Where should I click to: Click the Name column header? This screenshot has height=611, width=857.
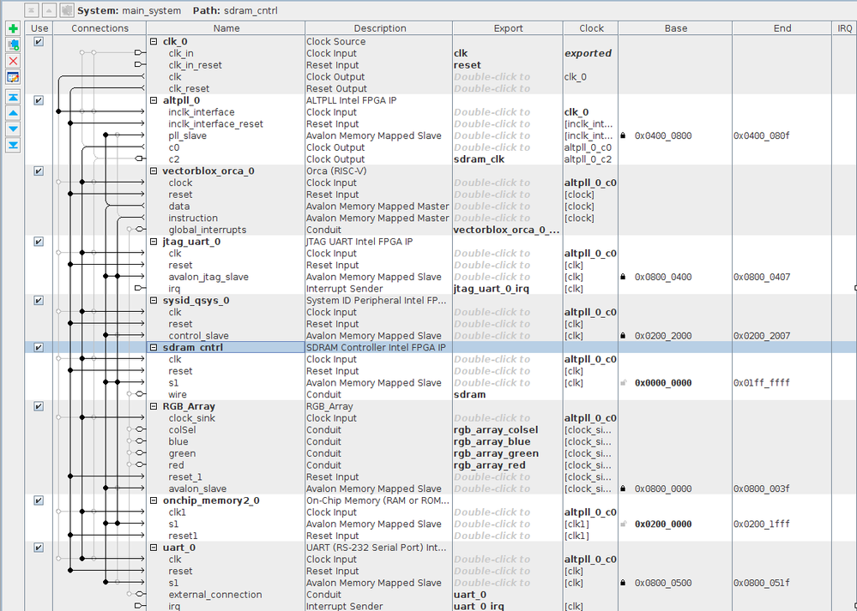(x=226, y=28)
